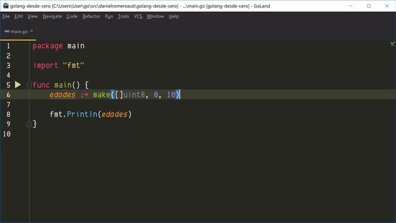This screenshot has width=396, height=223.
Task: Click line number 1 in gutter
Action: (x=8, y=46)
